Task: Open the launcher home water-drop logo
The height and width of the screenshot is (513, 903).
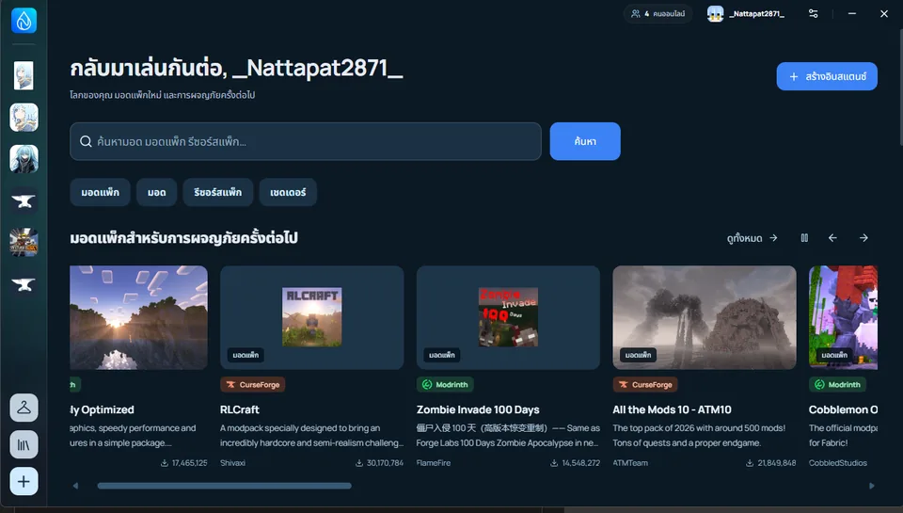Action: tap(24, 21)
